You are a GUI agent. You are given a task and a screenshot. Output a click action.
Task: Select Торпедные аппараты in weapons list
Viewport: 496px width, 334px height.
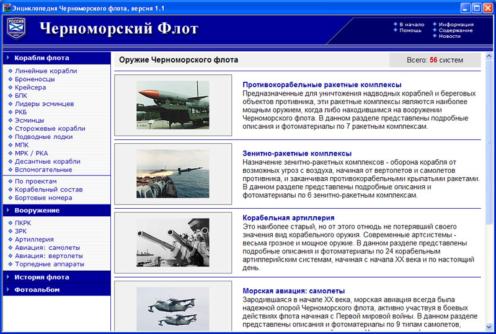49,263
